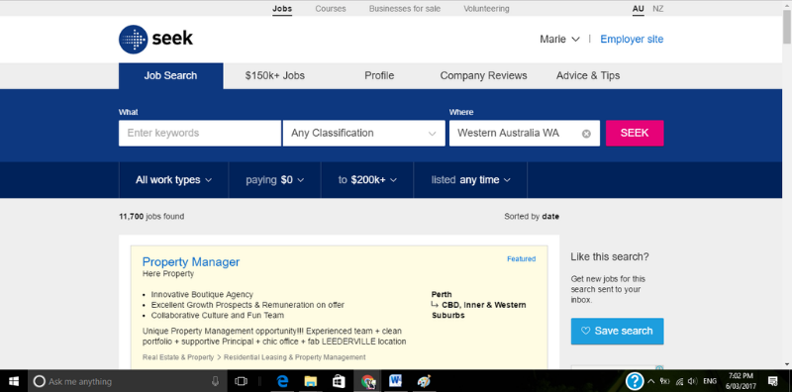This screenshot has height=392, width=792.
Task: Click the Chrome icon in the taskbar
Action: [367, 381]
